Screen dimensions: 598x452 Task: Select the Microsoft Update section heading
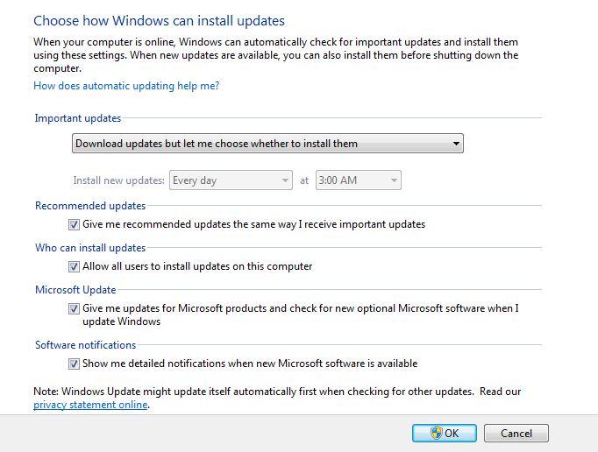(75, 290)
